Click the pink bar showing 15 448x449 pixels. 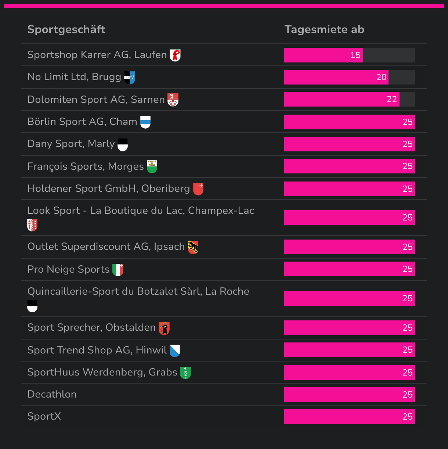323,55
